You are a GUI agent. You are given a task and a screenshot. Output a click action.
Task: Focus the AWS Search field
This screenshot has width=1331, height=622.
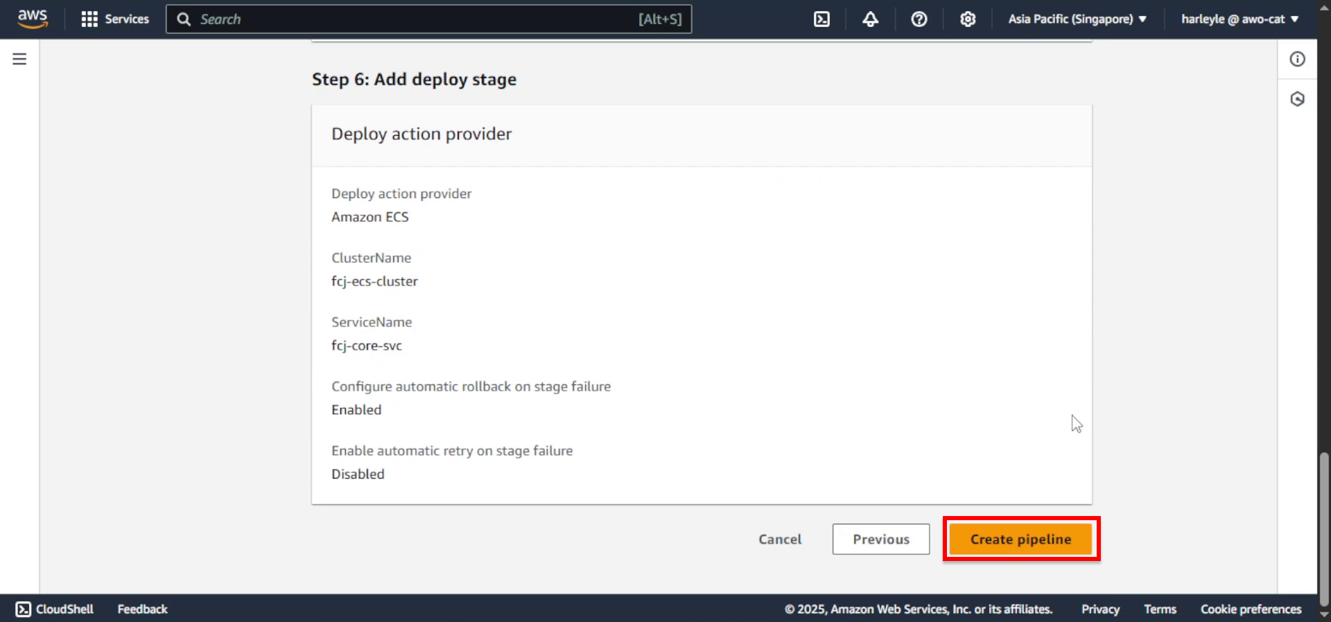428,19
